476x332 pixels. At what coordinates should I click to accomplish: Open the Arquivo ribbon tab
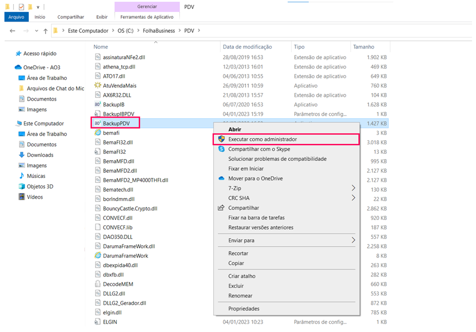pyautogui.click(x=16, y=17)
